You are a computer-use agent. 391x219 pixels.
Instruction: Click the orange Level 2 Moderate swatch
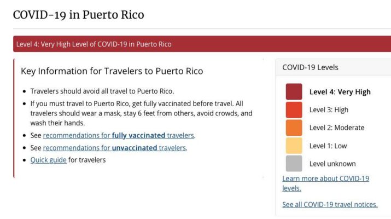pos(294,128)
